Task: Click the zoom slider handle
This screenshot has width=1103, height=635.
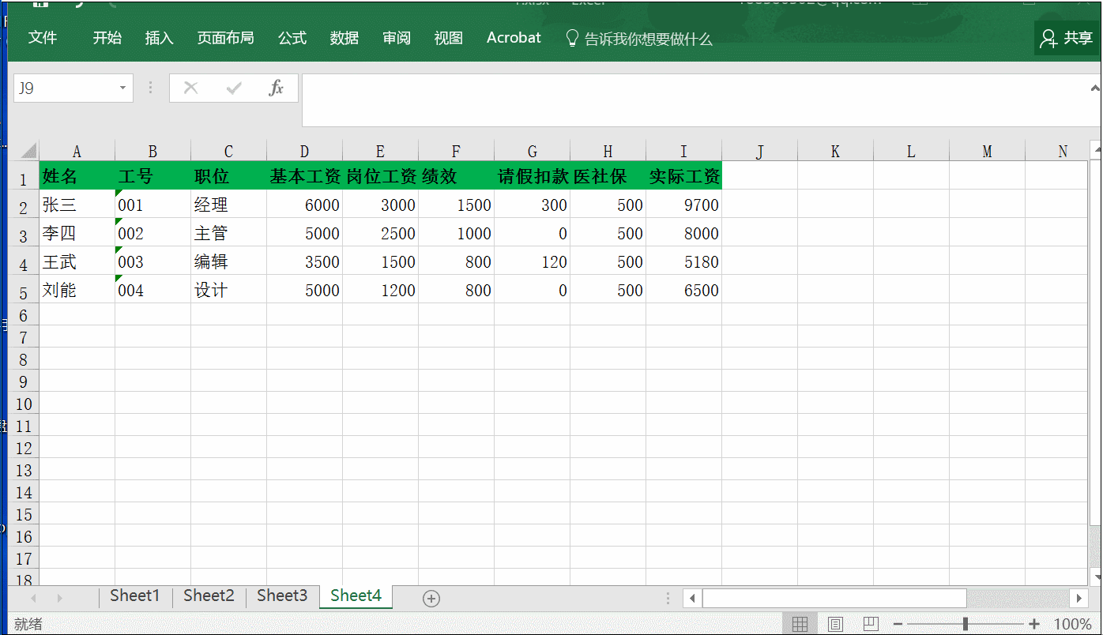Action: coord(966,624)
